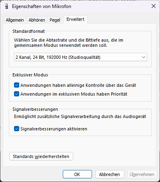Expand the Standardformat dropdown chevron

click(144, 57)
